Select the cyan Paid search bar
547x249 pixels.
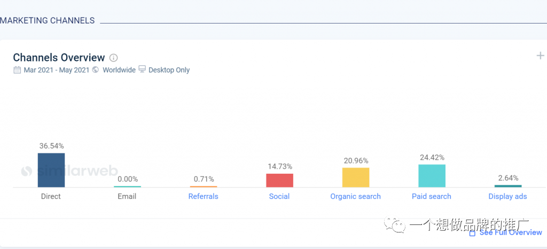pos(432,176)
